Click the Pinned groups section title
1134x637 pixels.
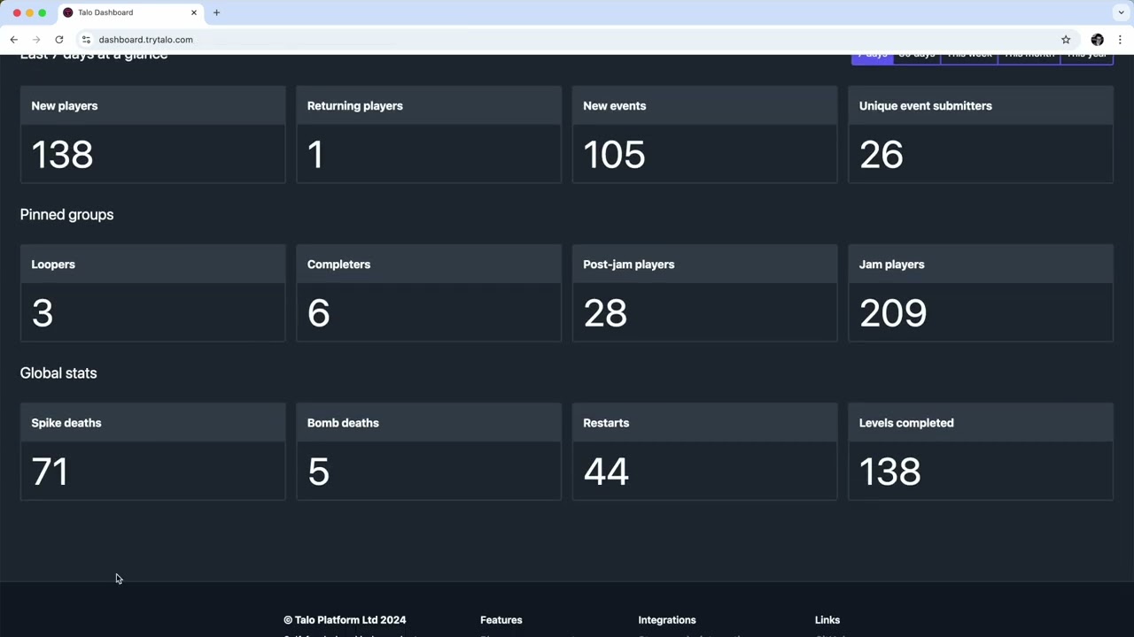point(67,215)
